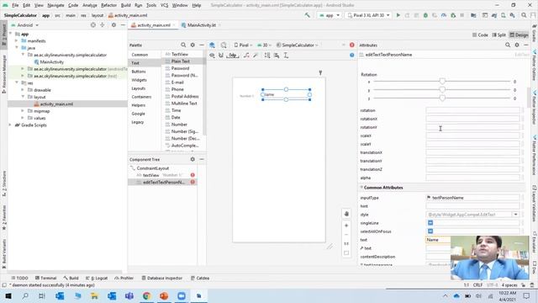Viewport: 538px width, 303px height.
Task: Adjust rotation y slider handle
Action: pos(442,90)
